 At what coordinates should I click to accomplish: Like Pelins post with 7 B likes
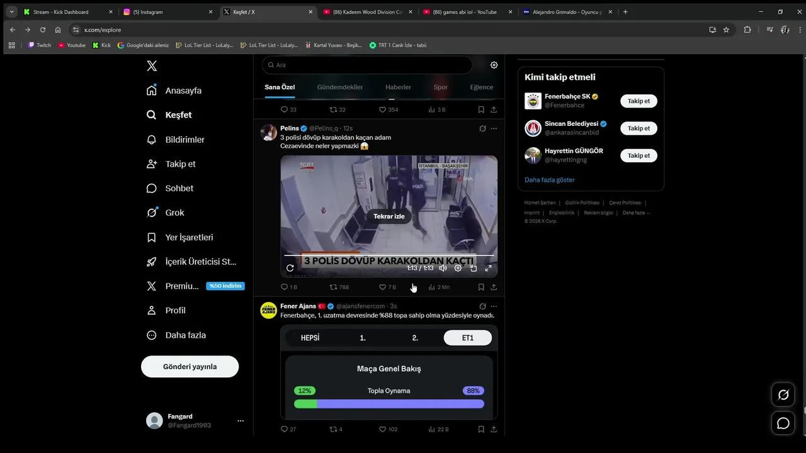387,287
